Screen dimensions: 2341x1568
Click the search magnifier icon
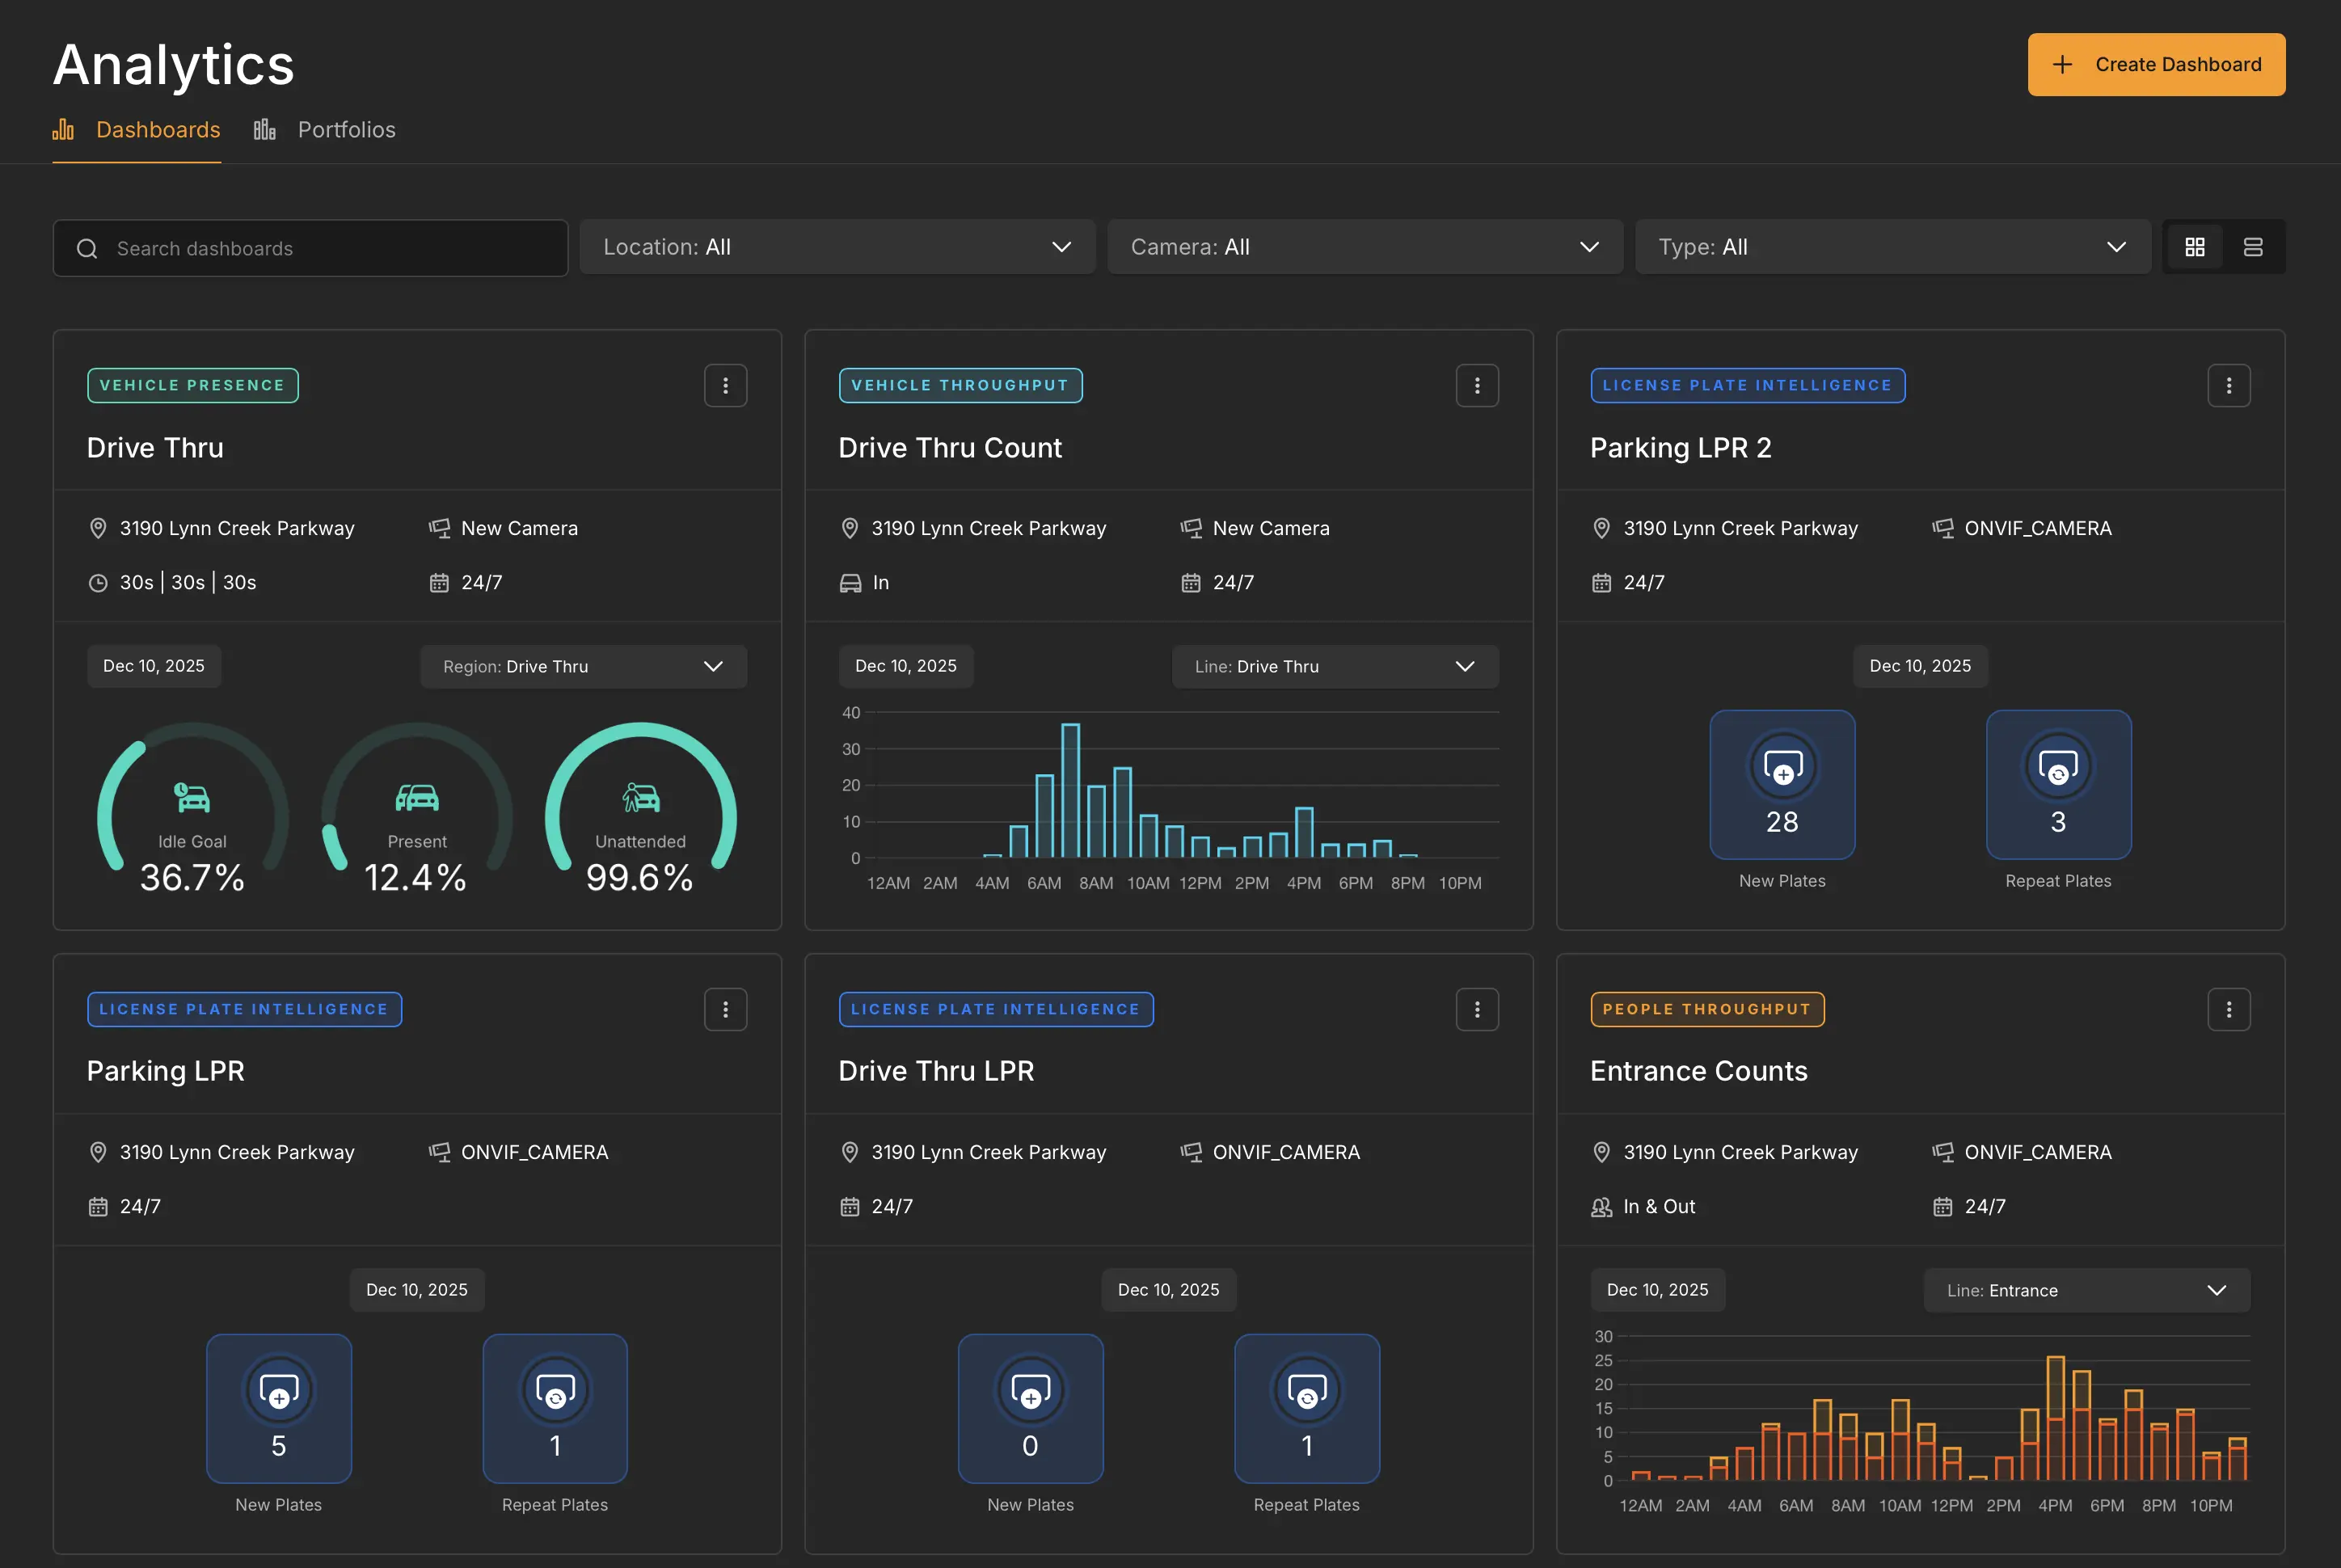(87, 248)
